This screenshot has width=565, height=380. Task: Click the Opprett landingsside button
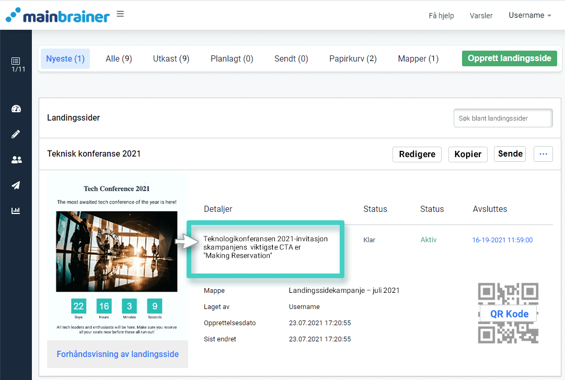pyautogui.click(x=509, y=58)
